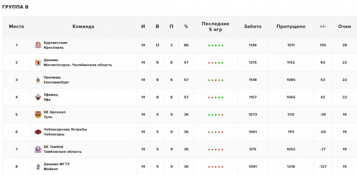Open the Уралмаш Екатеринбург team name
Viewport: 357px width, 175px height.
tap(56, 80)
